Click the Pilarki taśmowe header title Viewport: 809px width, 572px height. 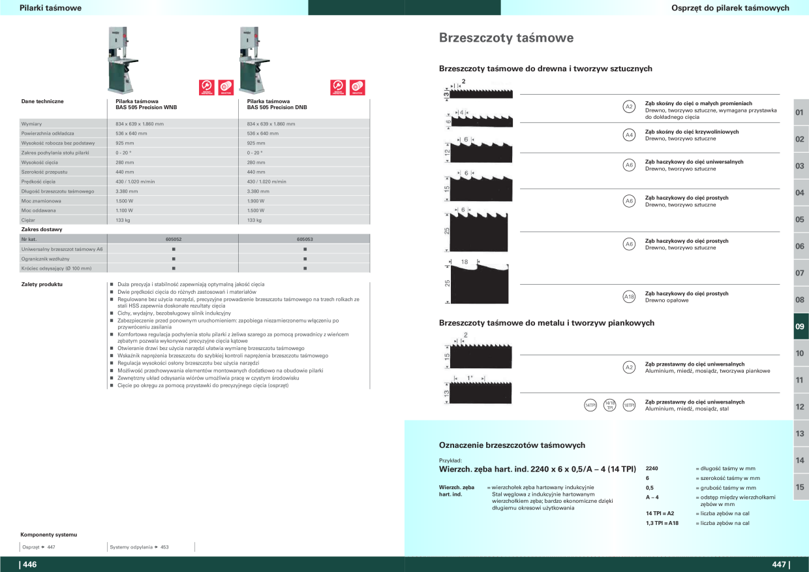(x=50, y=8)
